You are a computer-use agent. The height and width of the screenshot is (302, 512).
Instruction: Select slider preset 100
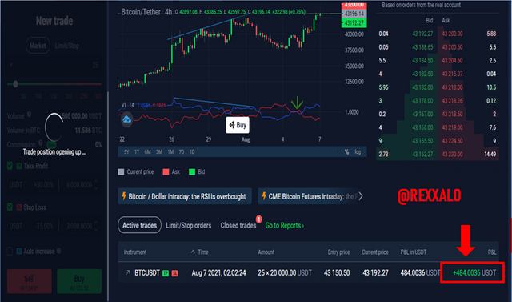[x=38, y=96]
